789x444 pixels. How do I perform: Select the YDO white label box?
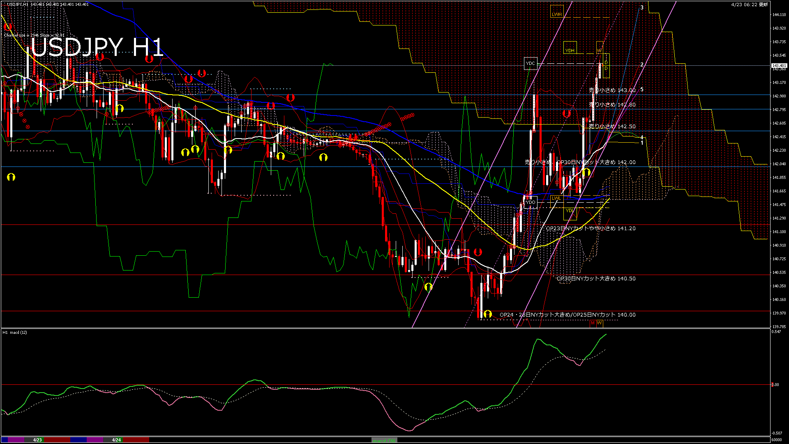coord(531,202)
